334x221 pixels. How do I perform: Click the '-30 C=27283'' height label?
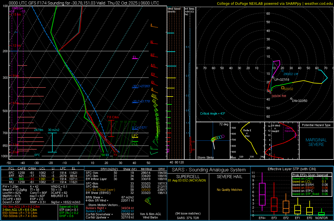point(141,86)
